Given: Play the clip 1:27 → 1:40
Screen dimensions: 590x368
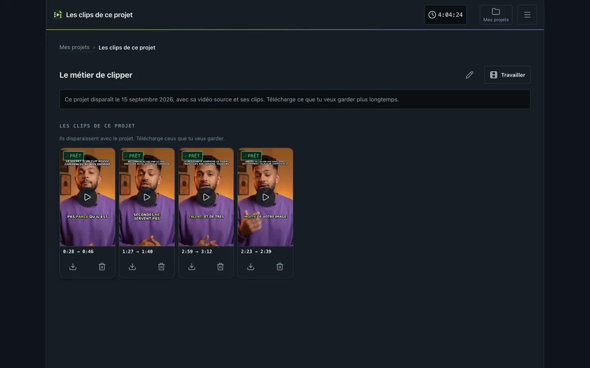Looking at the screenshot, I should (147, 197).
